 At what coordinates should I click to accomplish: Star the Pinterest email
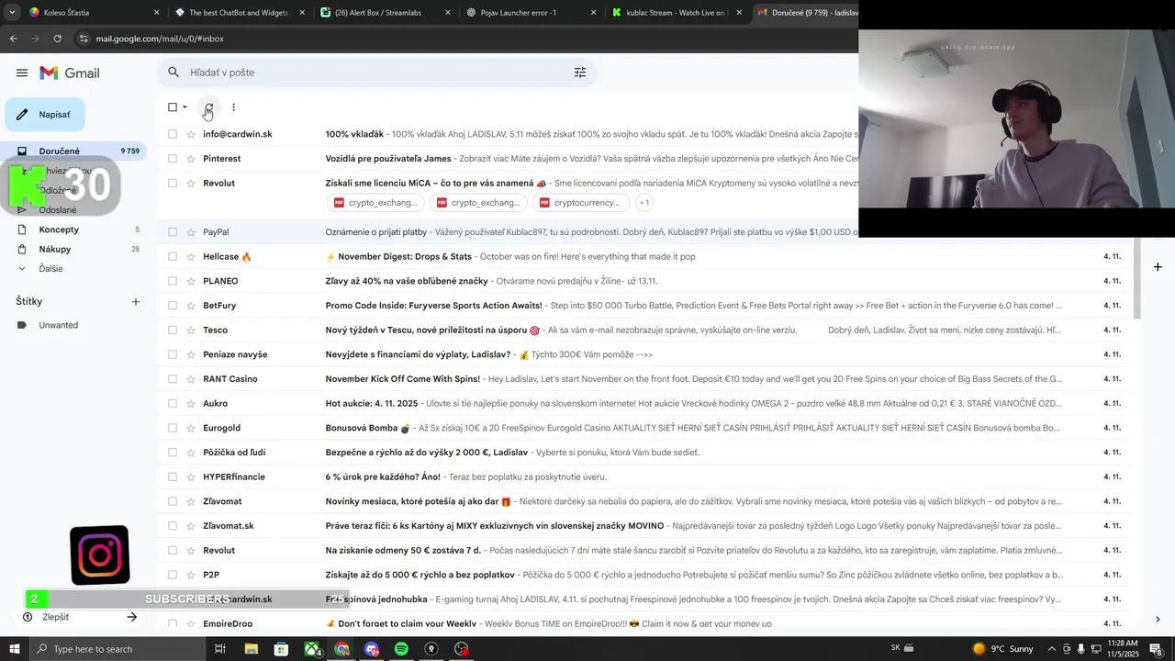click(x=191, y=159)
